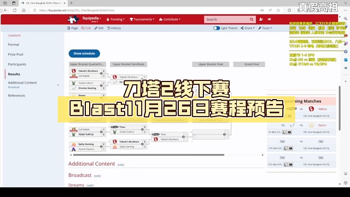Edit the Broadcast section
Viewport: 350px width, 197px height.
click(97, 176)
